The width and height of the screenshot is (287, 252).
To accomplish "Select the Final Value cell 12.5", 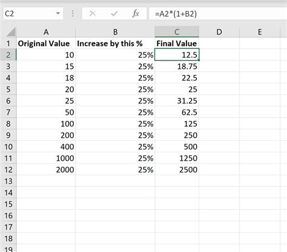I will click(177, 55).
